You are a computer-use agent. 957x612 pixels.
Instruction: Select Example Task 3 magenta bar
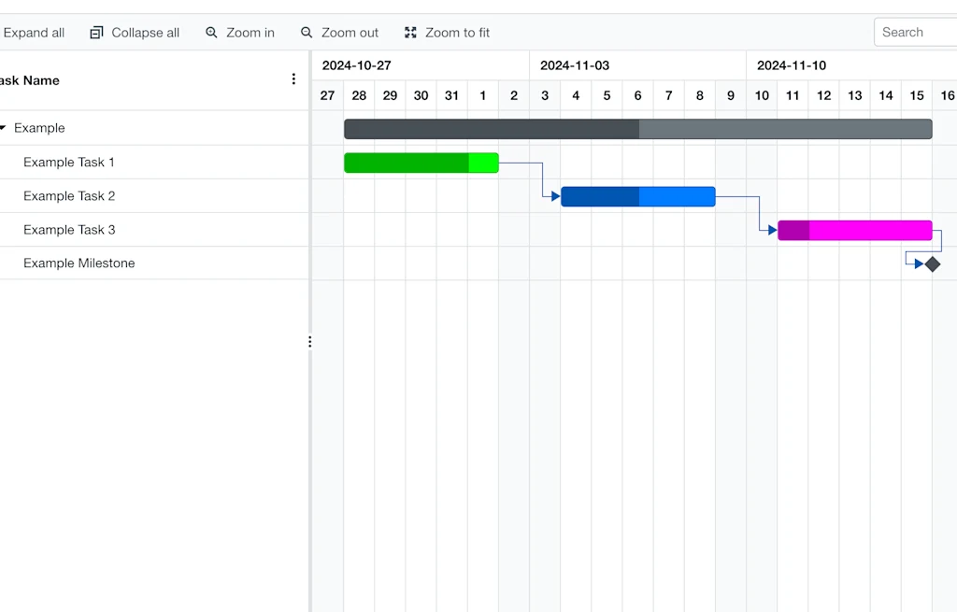(855, 230)
